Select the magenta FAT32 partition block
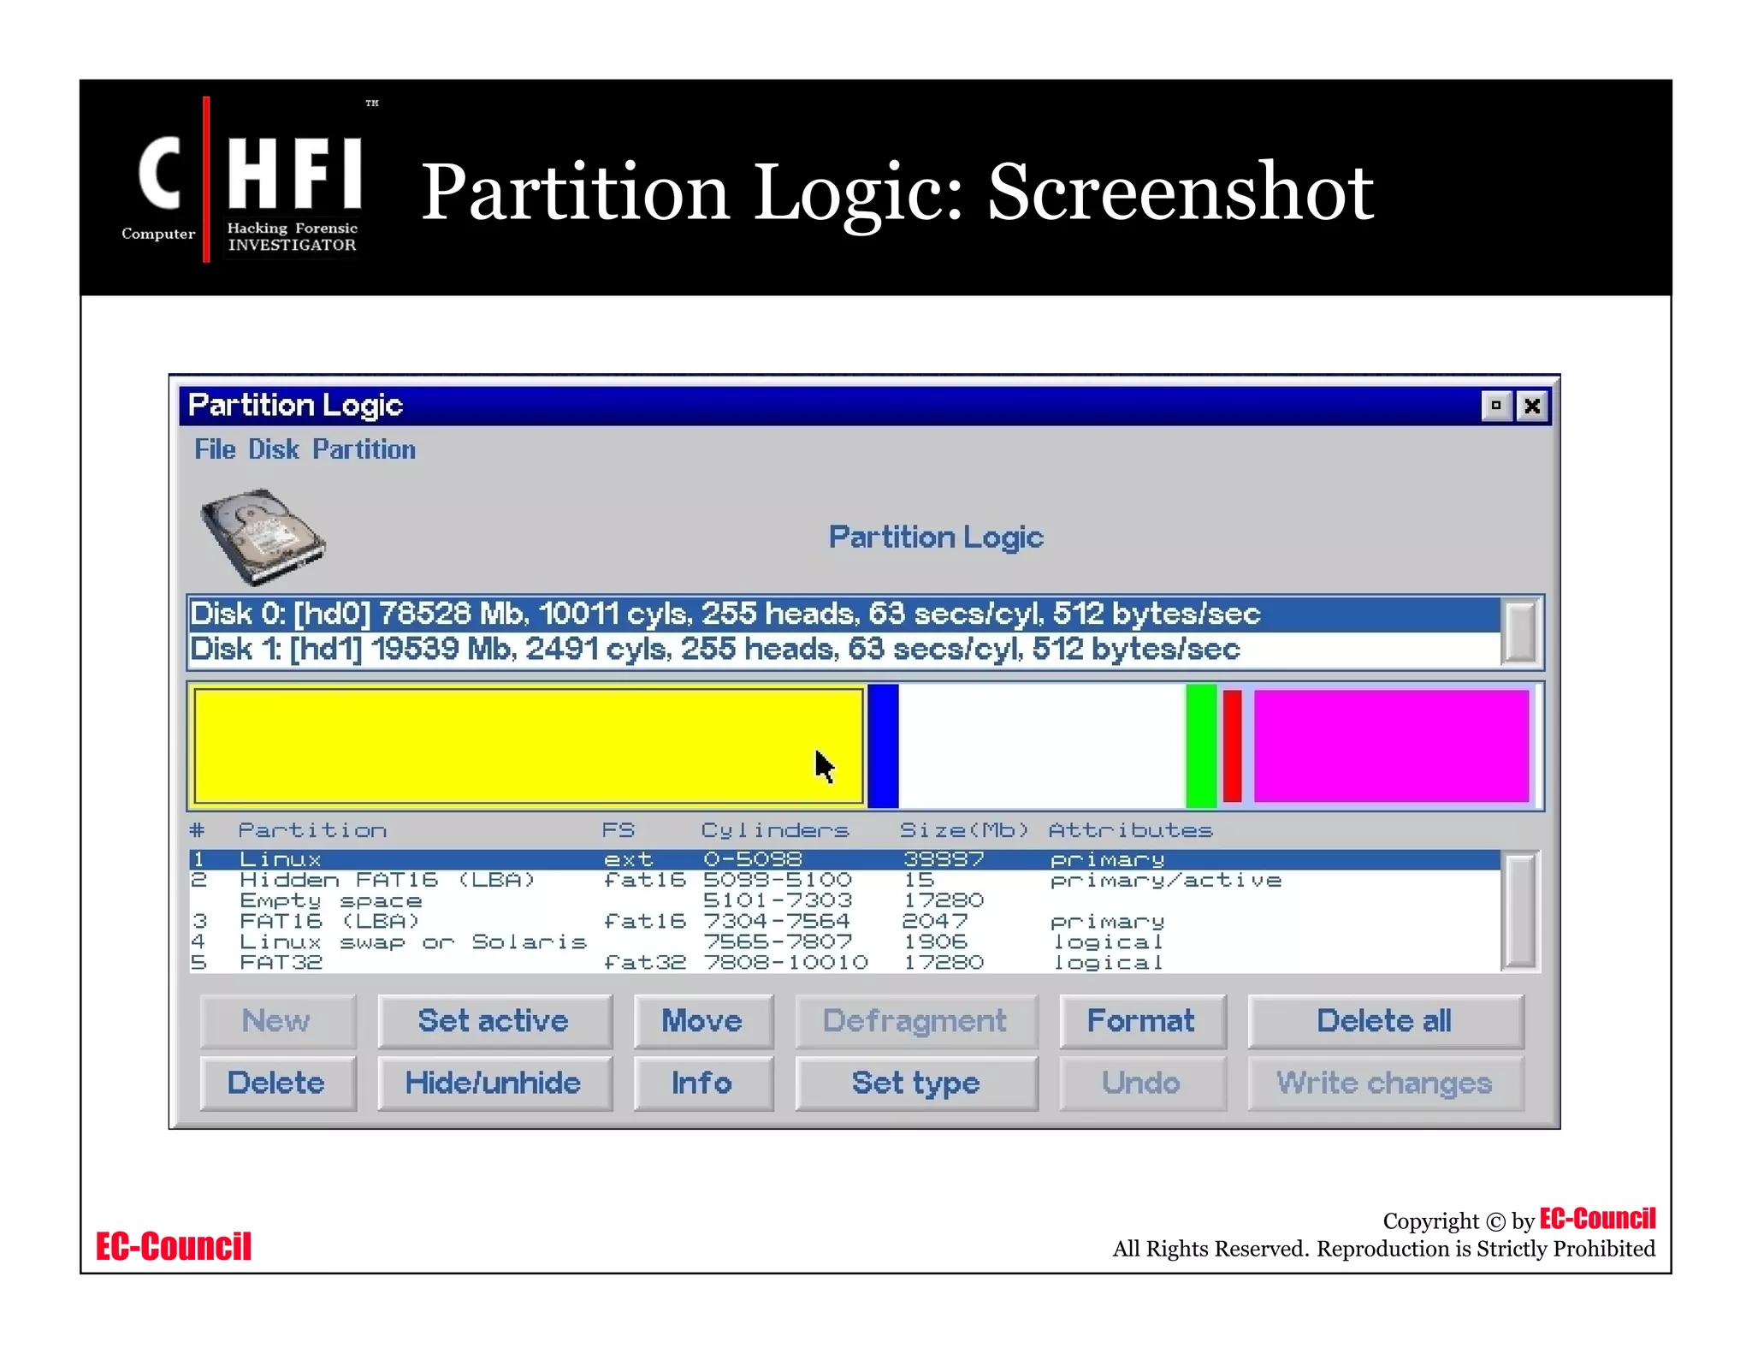Image resolution: width=1752 pixels, height=1354 pixels. (x=1391, y=745)
